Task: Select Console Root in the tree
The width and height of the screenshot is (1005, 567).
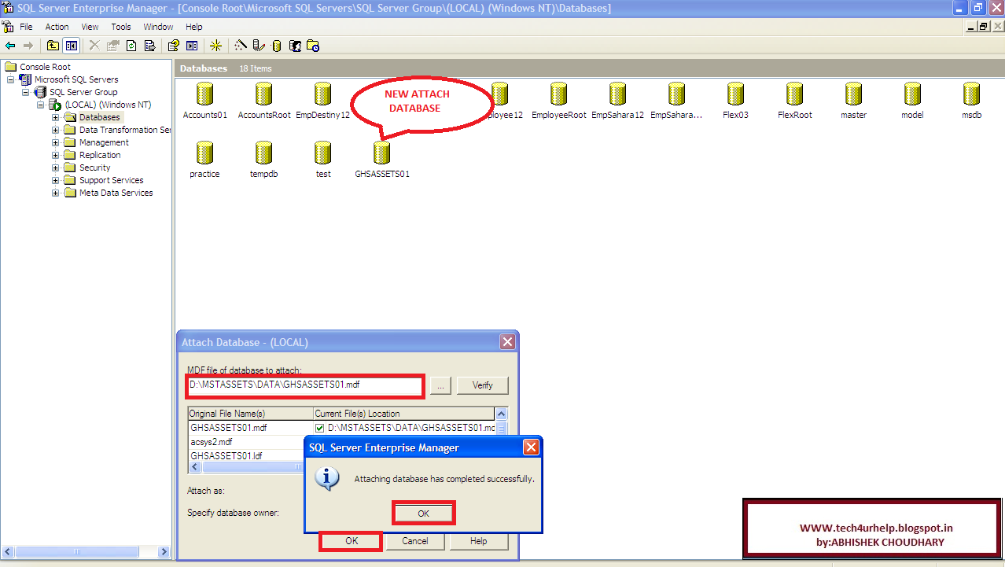Action: [45, 67]
